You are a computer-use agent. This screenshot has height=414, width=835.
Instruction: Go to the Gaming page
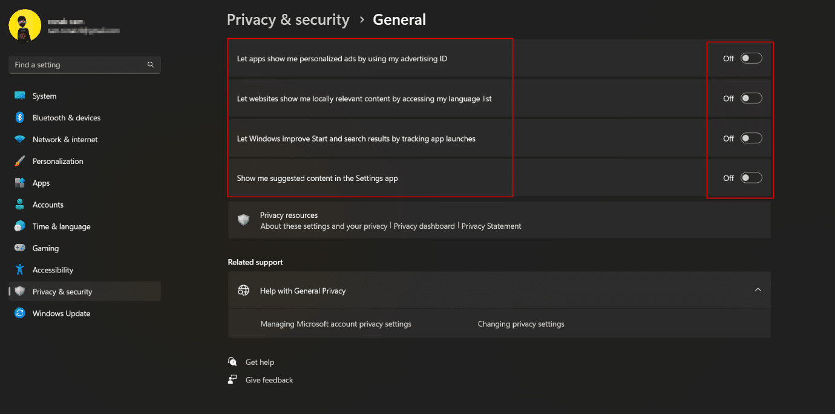(85, 248)
